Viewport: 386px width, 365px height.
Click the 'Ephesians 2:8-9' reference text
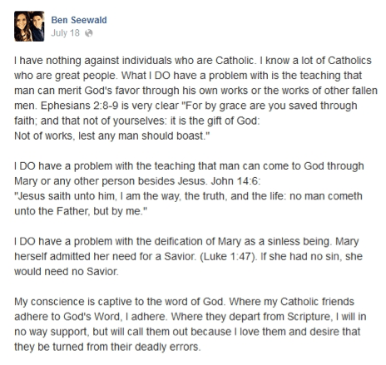80,106
